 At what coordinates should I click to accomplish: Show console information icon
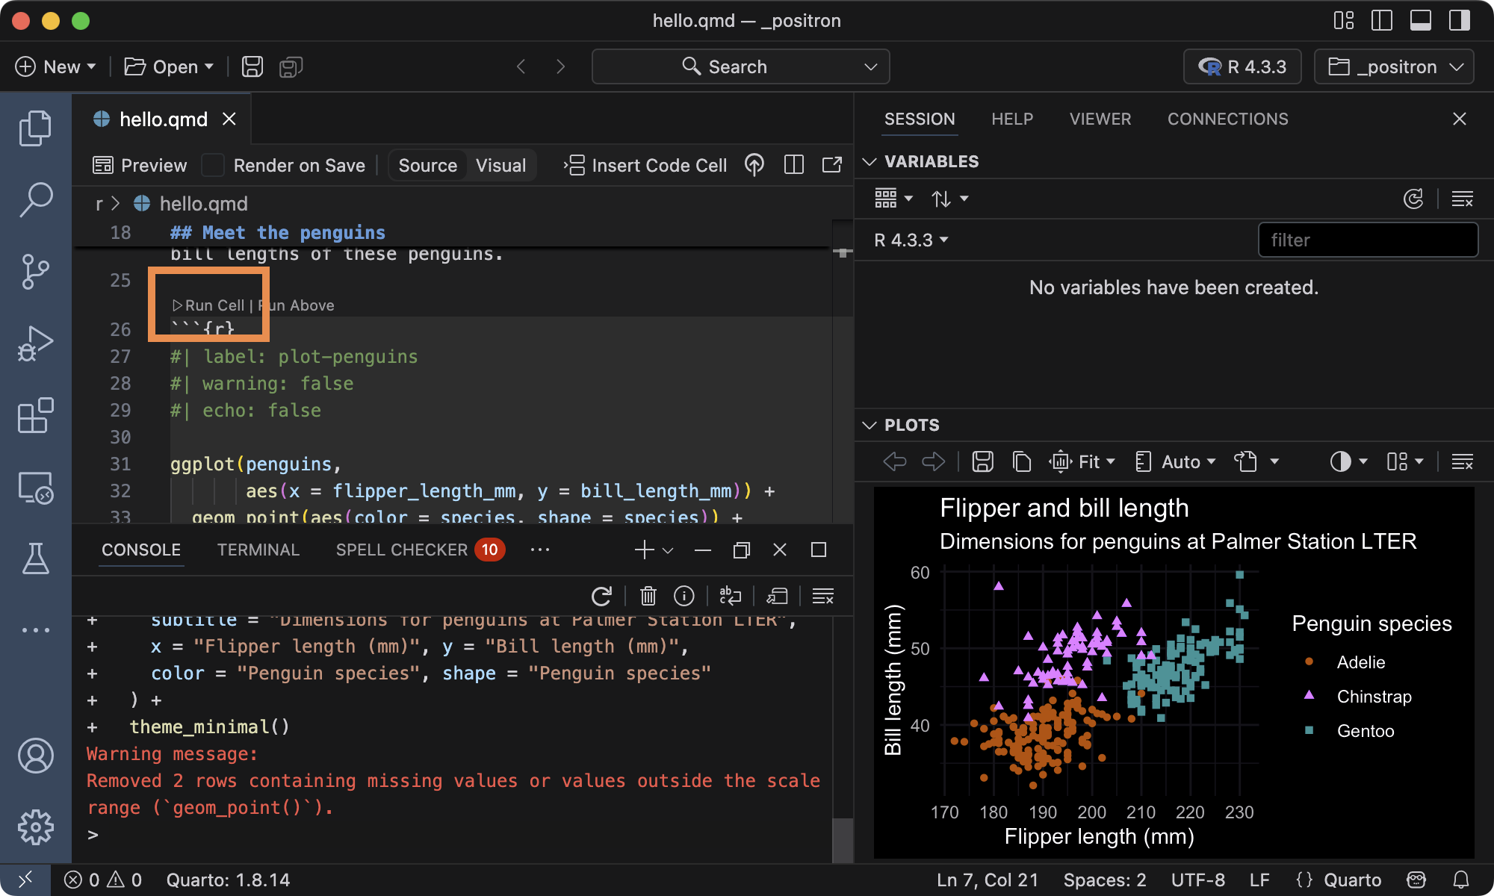(684, 596)
